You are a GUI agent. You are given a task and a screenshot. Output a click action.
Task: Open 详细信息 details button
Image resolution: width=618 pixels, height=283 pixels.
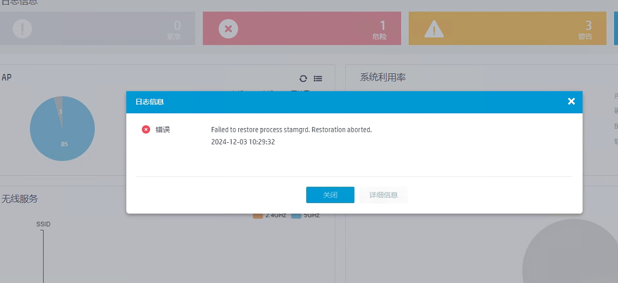384,195
